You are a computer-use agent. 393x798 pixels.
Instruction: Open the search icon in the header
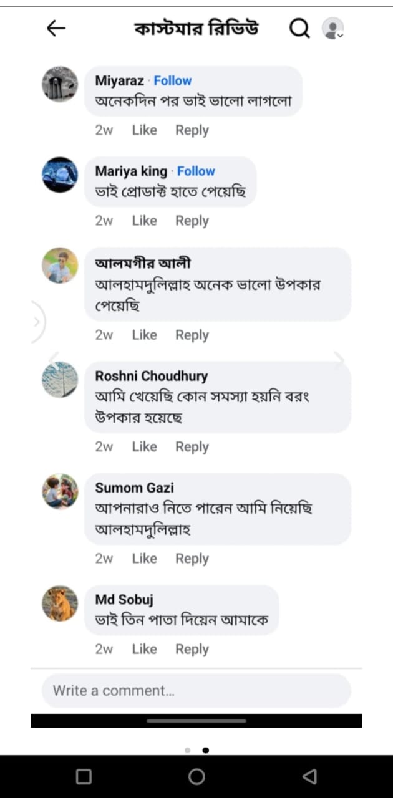pos(299,27)
